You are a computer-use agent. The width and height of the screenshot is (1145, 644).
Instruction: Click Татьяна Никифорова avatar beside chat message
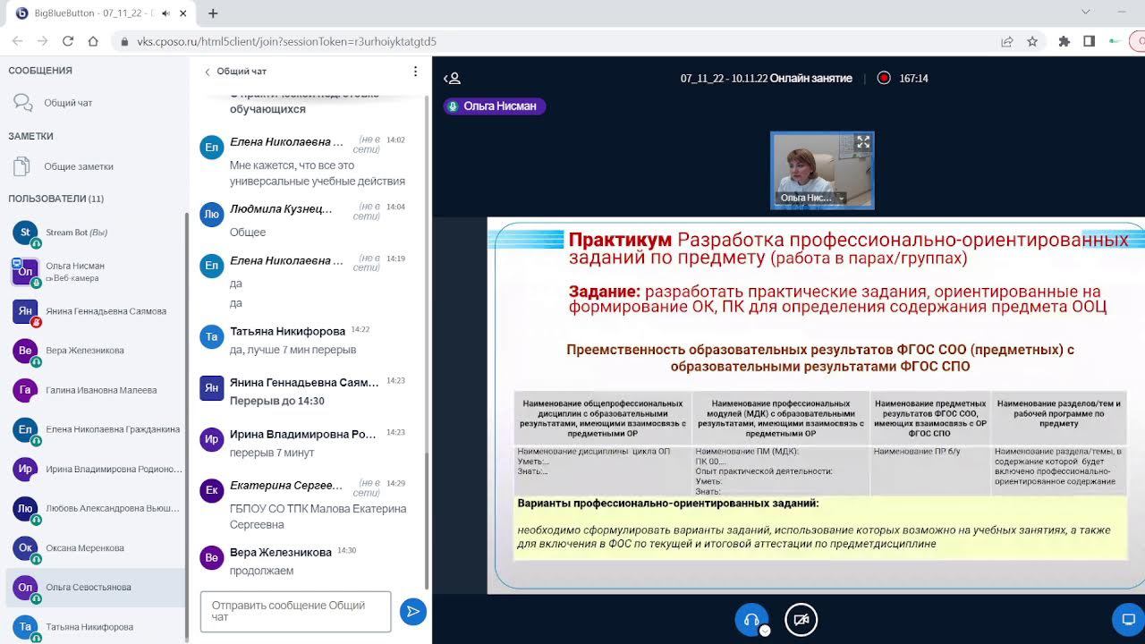click(212, 337)
